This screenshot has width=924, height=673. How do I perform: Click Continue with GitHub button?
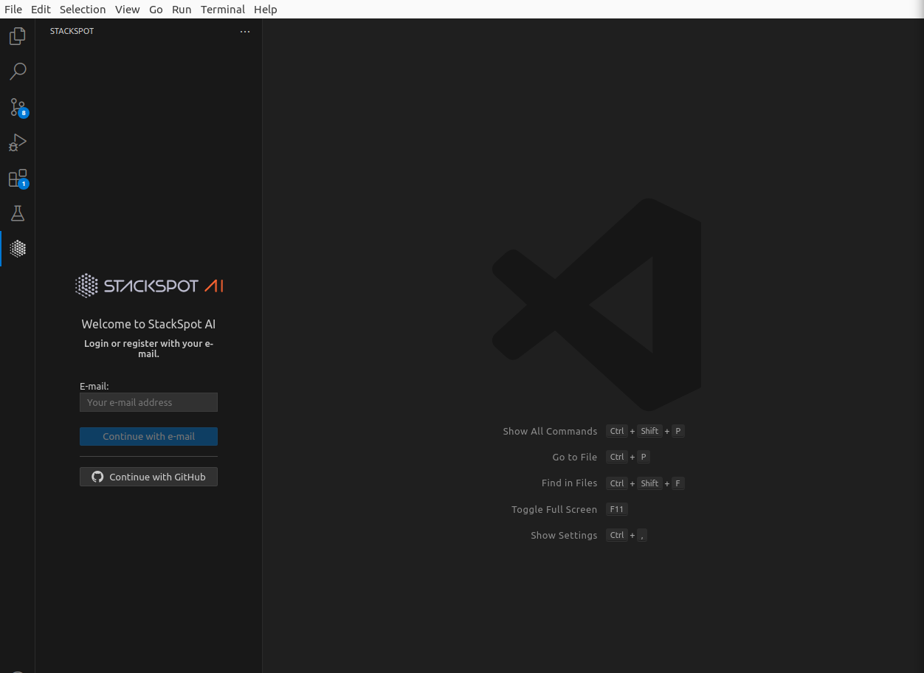point(148,477)
